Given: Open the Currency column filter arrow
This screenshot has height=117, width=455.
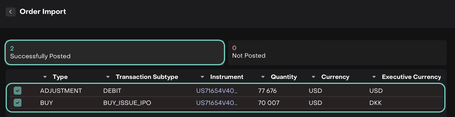Looking at the screenshot, I should (x=313, y=77).
